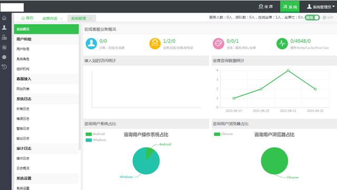Open 系统角色 in the side menu
This screenshot has width=337, height=190.
coord(46,59)
